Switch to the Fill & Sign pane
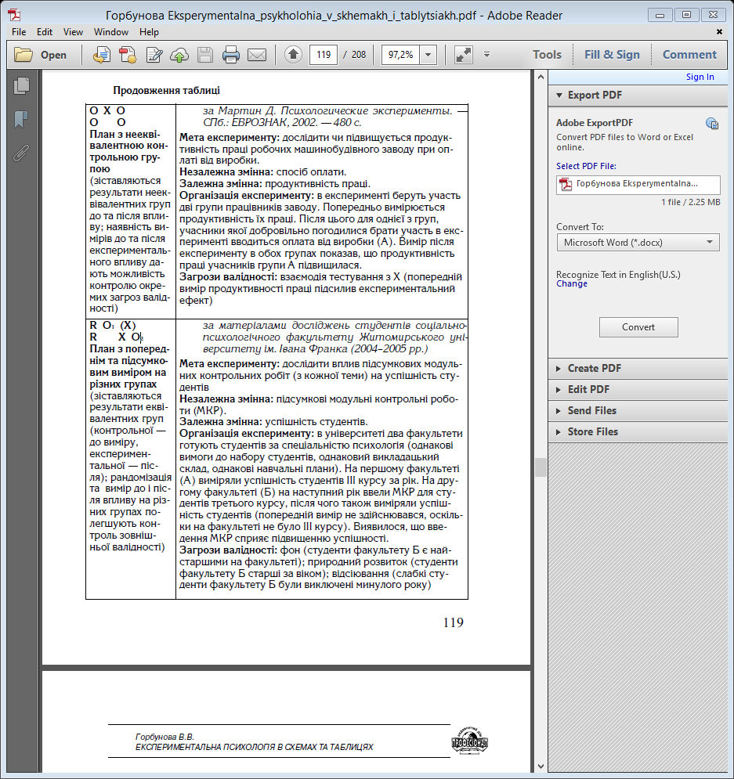The height and width of the screenshot is (779, 734). 612,55
